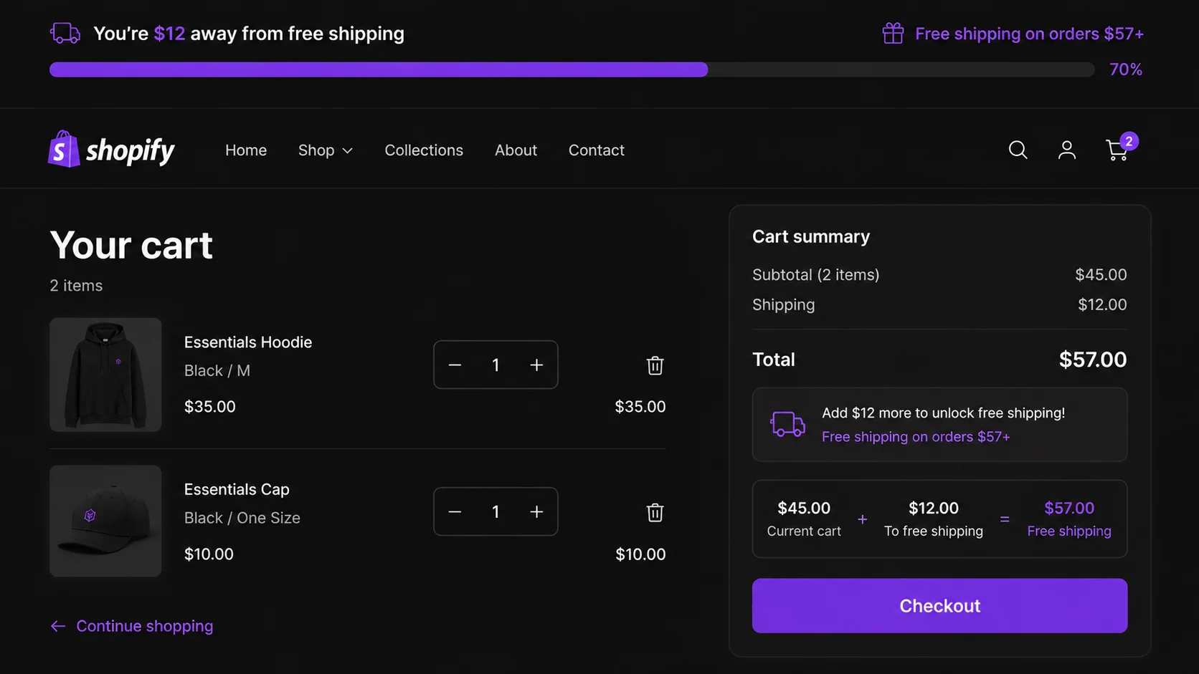Click the Black / M variant text
Screen dimensions: 1199x674
pyautogui.click(x=217, y=371)
